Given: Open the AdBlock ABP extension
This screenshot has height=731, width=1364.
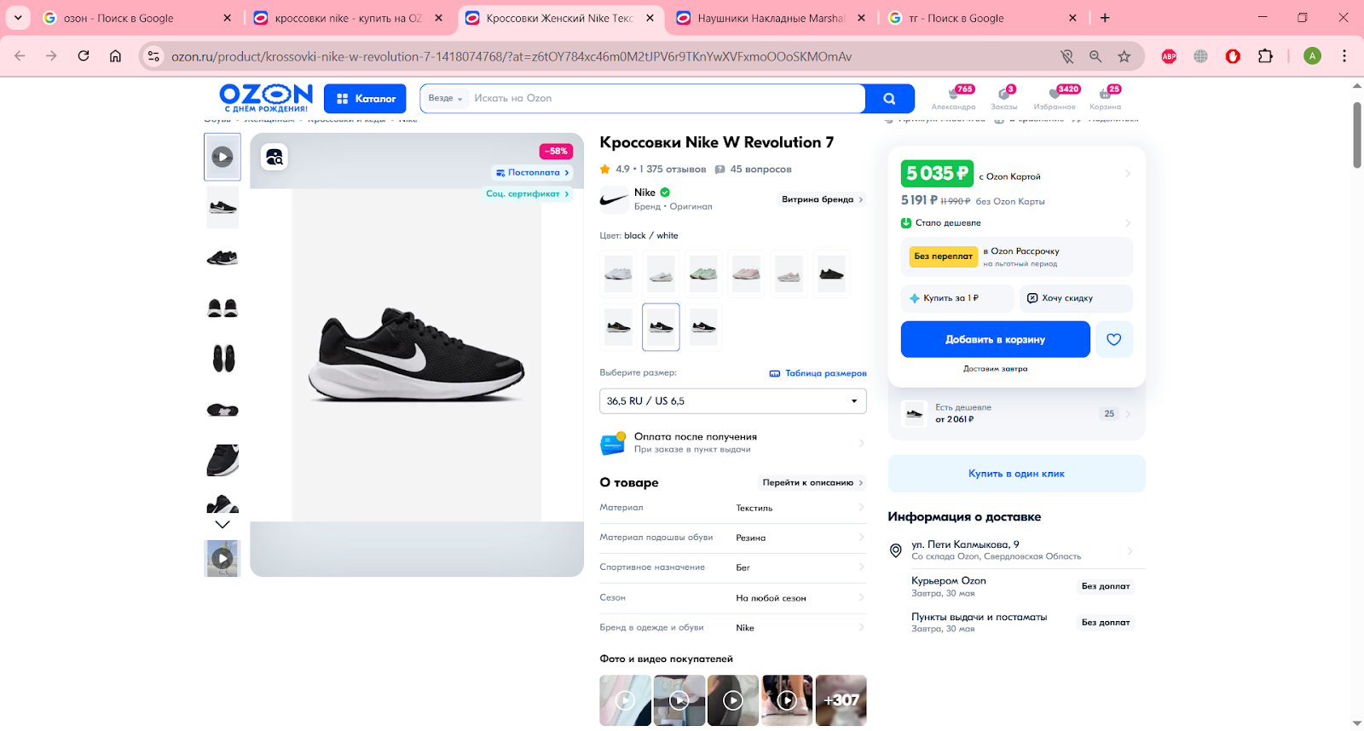Looking at the screenshot, I should point(1169,56).
